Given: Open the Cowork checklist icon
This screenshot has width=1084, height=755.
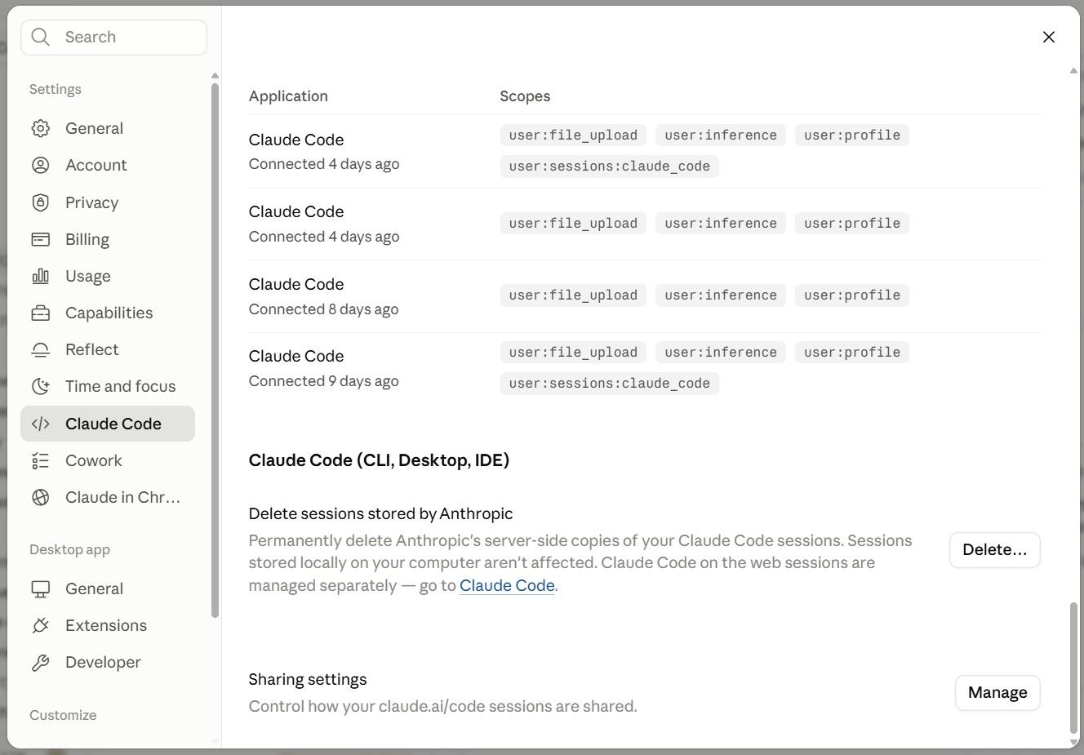Looking at the screenshot, I should [x=40, y=460].
